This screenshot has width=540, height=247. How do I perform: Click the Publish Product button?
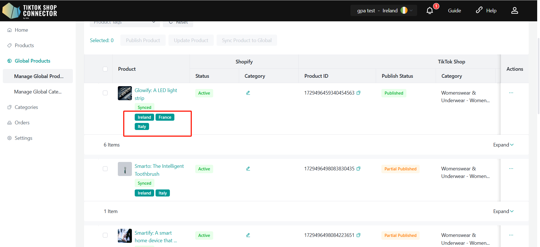click(143, 40)
